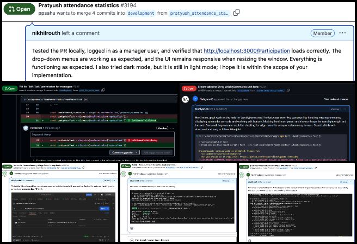Viewport: 357px width, 244px height.
Task: Click View reviewed changes in WeeklySummaries PR
Action: [x=336, y=99]
